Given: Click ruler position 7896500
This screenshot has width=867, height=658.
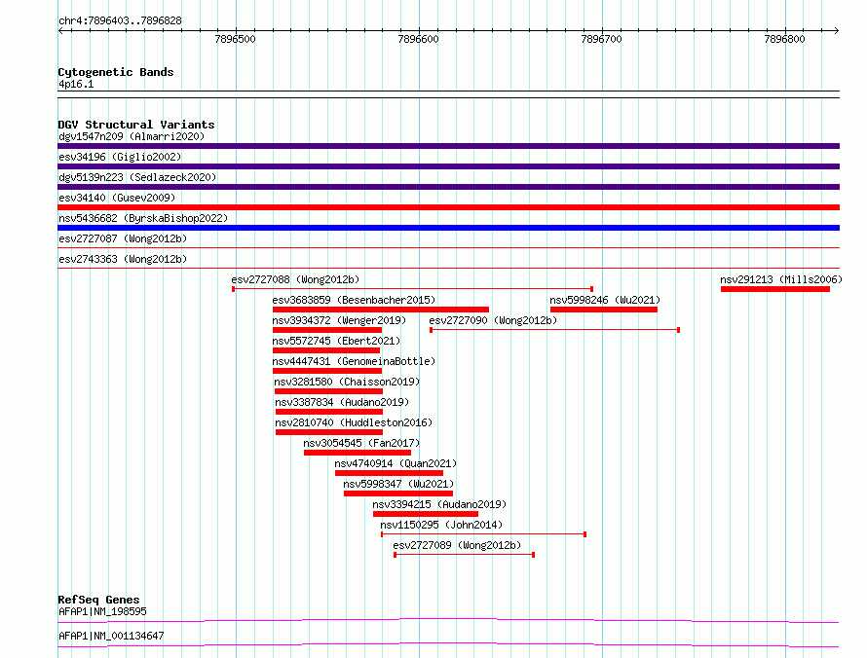Looking at the screenshot, I should click(236, 39).
